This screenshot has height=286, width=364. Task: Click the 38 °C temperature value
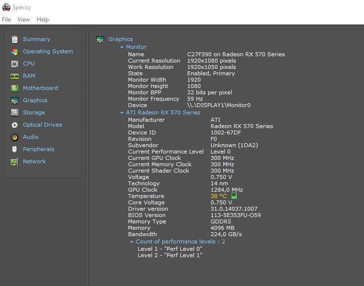218,196
